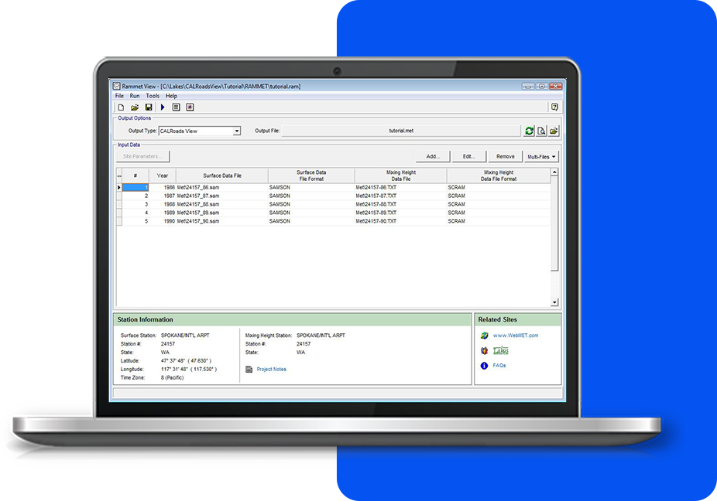Click the Project Notes document icon
This screenshot has height=501, width=717.
[249, 370]
